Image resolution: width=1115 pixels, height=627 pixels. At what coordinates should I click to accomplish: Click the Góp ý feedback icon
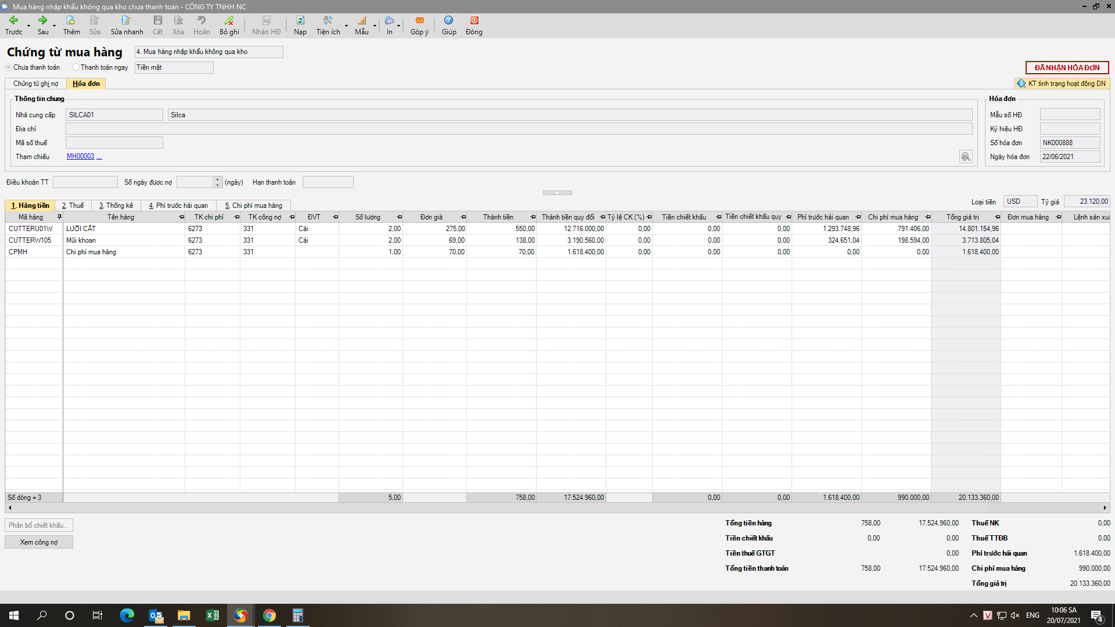tap(419, 21)
